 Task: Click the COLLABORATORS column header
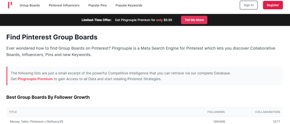pos(268,112)
